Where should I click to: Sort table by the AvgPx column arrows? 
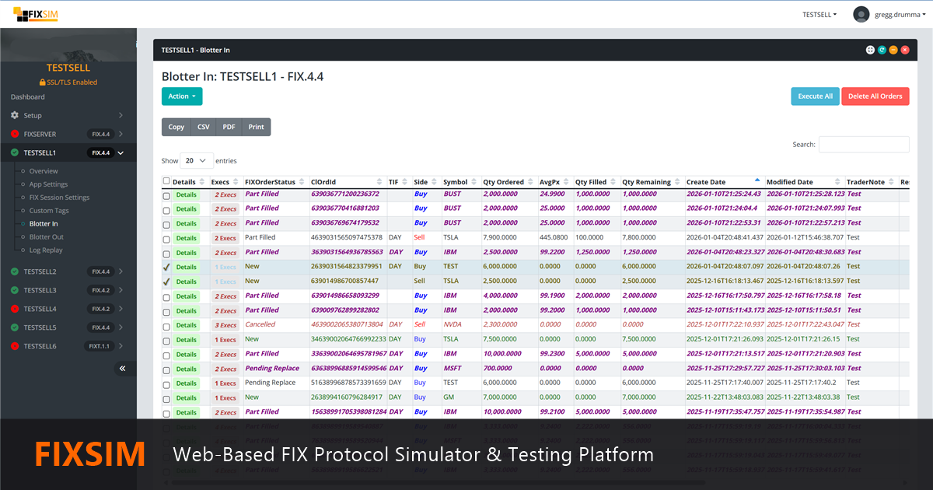tap(567, 182)
